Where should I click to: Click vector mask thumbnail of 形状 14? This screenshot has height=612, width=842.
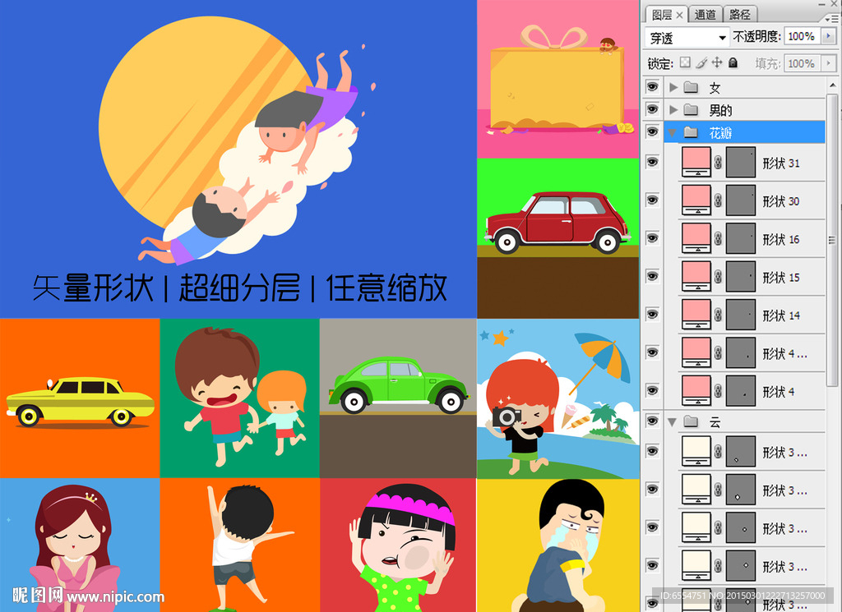741,315
